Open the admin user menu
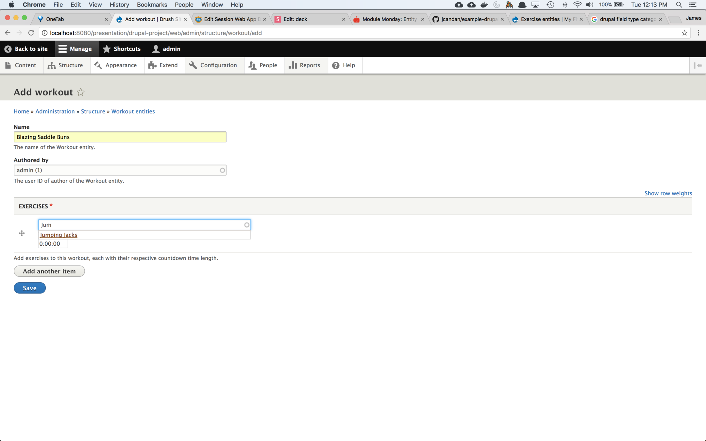The width and height of the screenshot is (706, 441). pyautogui.click(x=167, y=49)
